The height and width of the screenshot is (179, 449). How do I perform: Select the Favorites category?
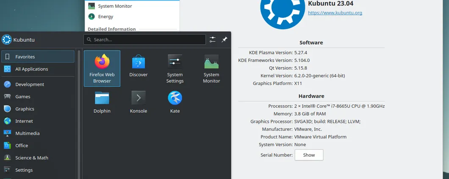[x=38, y=57]
